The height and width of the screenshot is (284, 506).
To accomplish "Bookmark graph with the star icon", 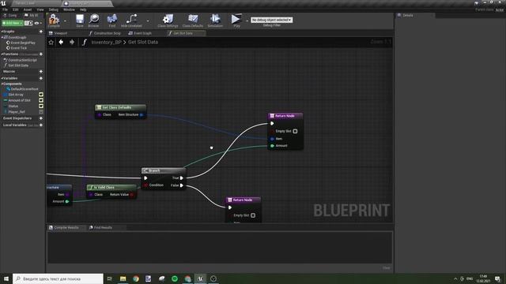I will click(51, 42).
